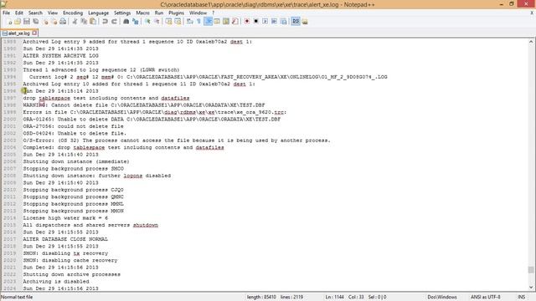Undo the last edit via toolbar

point(105,22)
